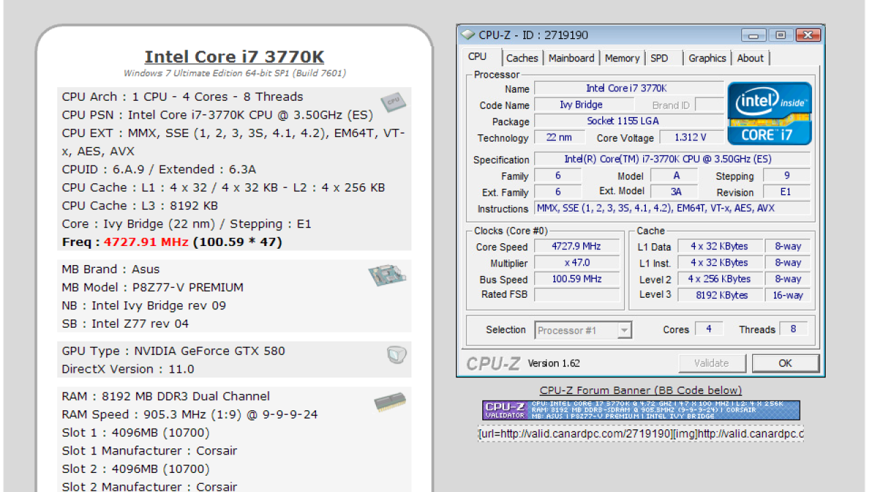Image resolution: width=872 pixels, height=492 pixels.
Task: Click the Level 2 value 4 x 256 KBytes
Action: click(x=719, y=279)
